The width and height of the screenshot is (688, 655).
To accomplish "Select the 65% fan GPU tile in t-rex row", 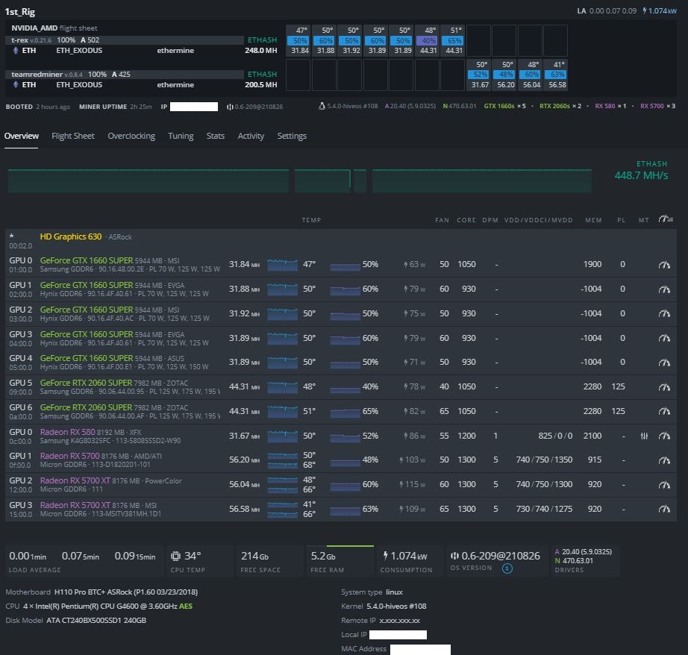I will (454, 40).
